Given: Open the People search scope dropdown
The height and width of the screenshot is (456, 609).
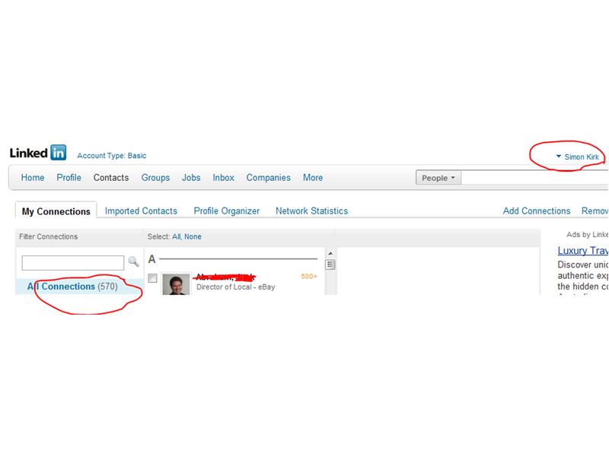Looking at the screenshot, I should coord(438,177).
